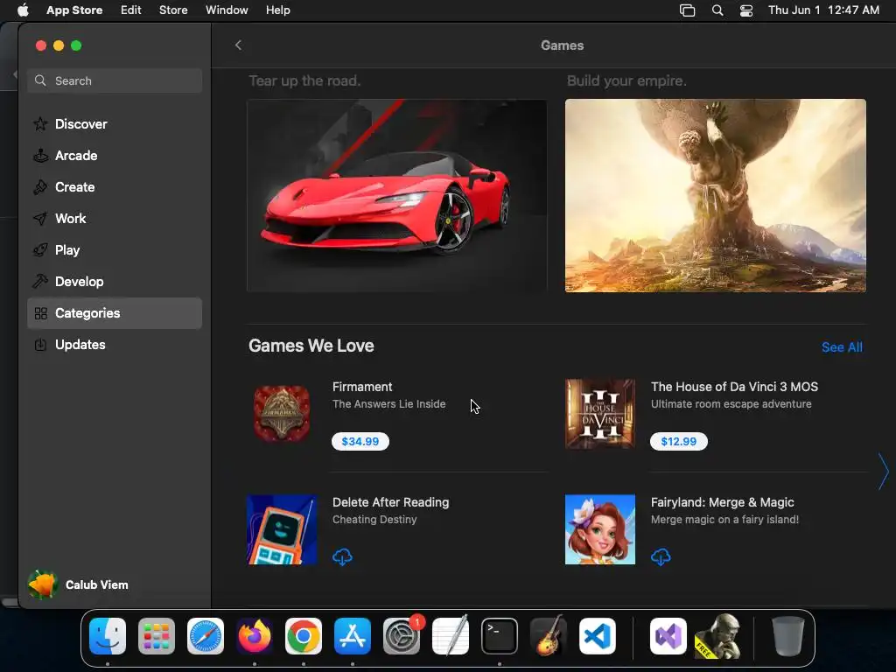
Task: Open Finder from the Dock
Action: [x=108, y=636]
